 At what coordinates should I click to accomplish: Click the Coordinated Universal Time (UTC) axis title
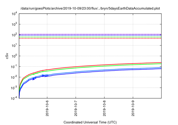coord(90,122)
